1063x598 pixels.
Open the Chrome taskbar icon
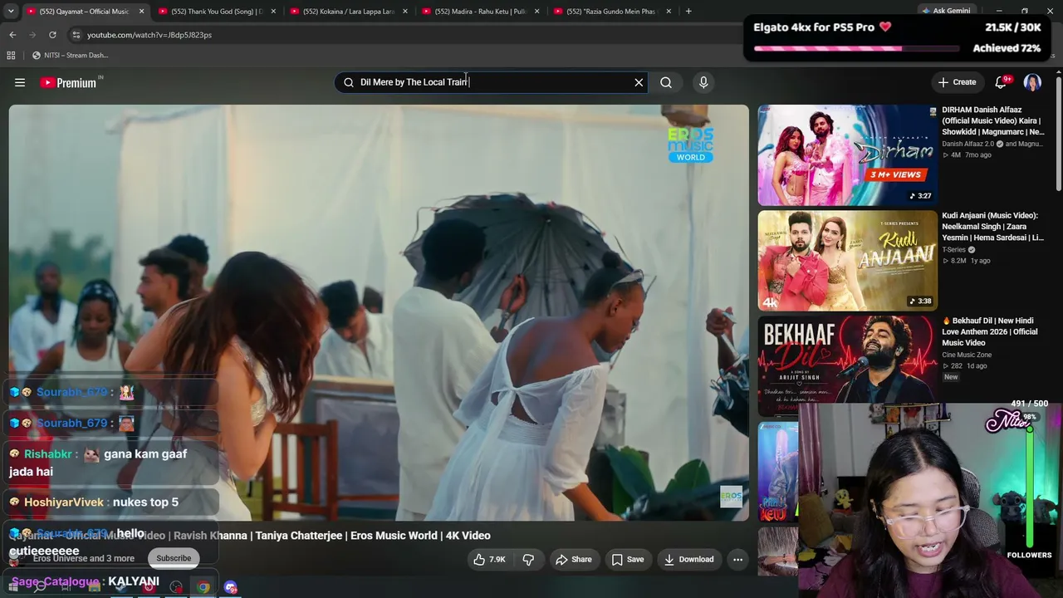pos(203,587)
